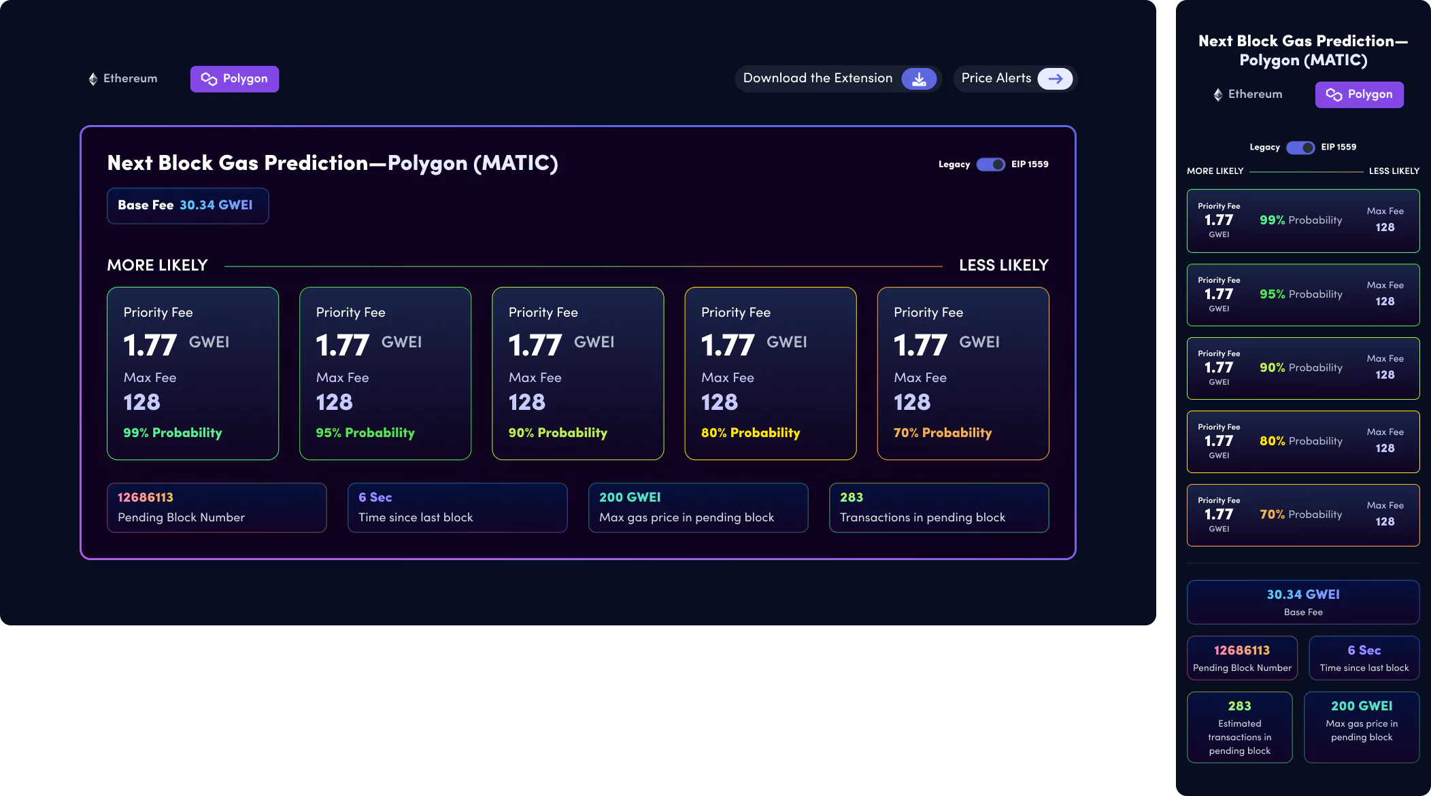Screen dimensions: 1431x796
Task: Click the Ethereum diamond icon in main dashboard
Action: [x=93, y=79]
